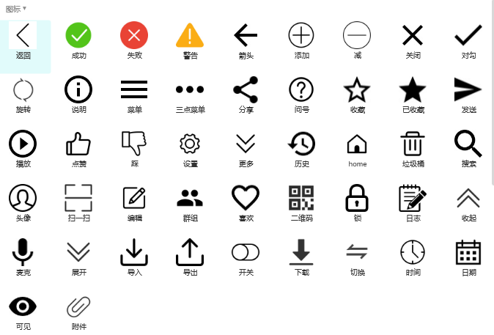Click the 麦克 microphone icon
The width and height of the screenshot is (494, 335).
[x=23, y=252]
